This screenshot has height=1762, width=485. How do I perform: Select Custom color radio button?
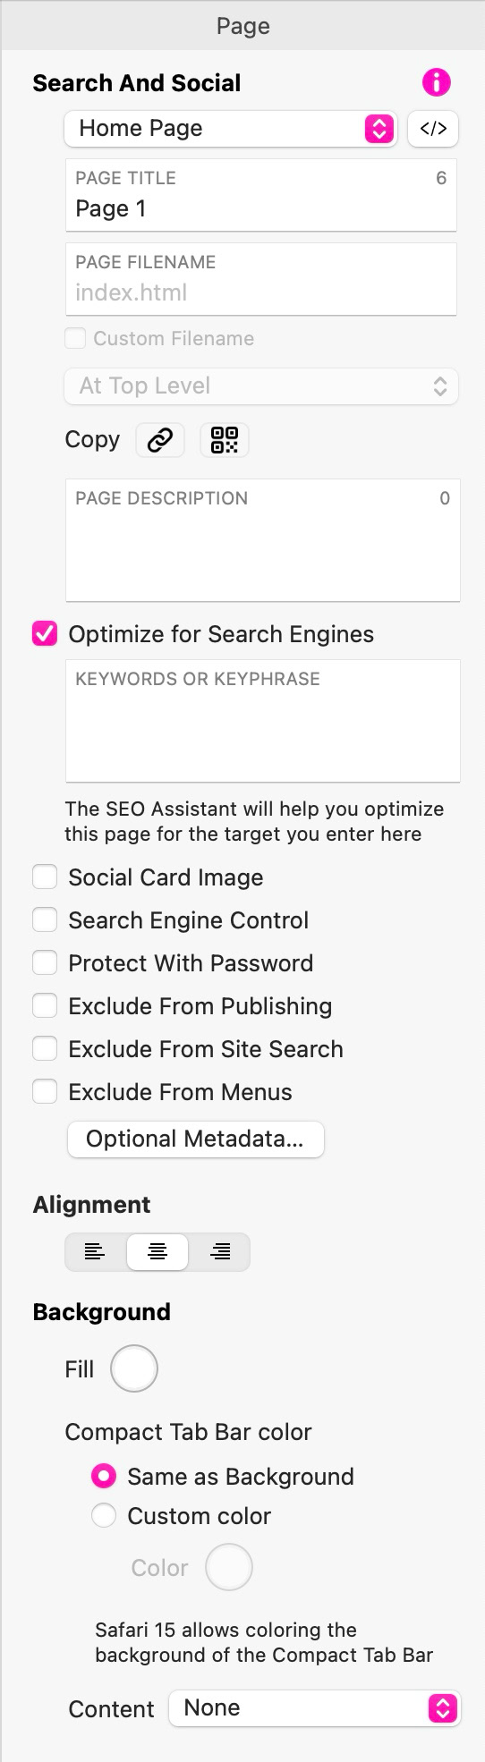point(104,1516)
